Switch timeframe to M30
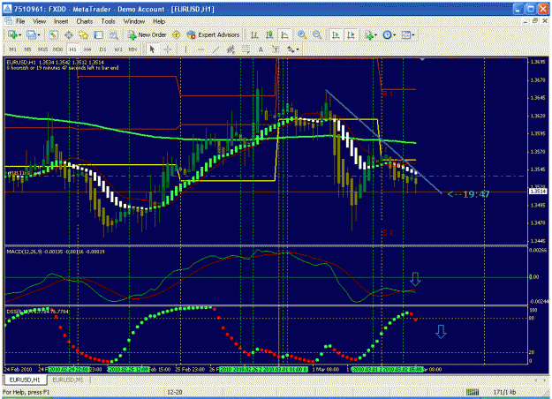 (x=57, y=49)
